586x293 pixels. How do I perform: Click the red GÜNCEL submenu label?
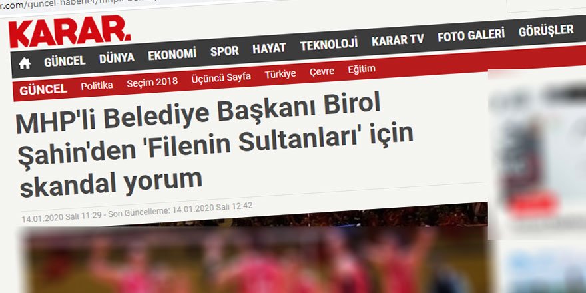[43, 89]
